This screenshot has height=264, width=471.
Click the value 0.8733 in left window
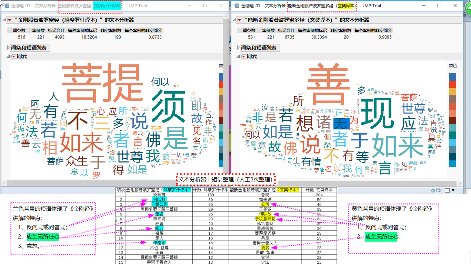click(x=155, y=37)
